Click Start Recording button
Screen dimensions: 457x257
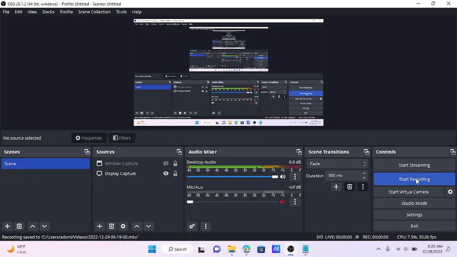pos(414,179)
